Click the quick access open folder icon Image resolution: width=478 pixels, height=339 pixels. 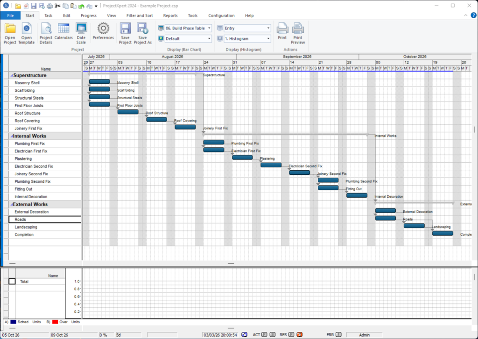[x=18, y=6]
